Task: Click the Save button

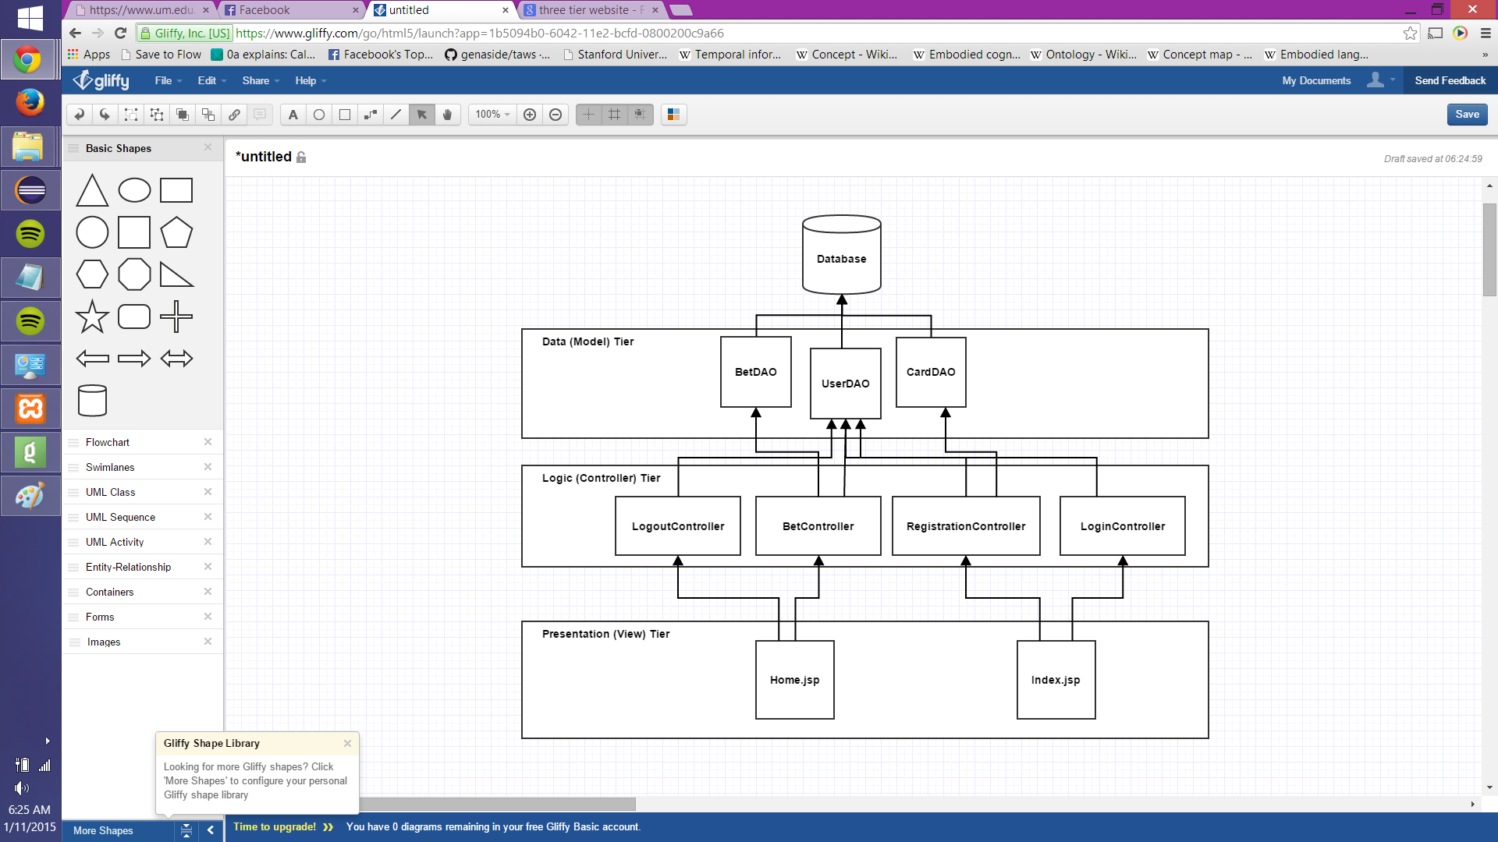Action: pos(1467,115)
